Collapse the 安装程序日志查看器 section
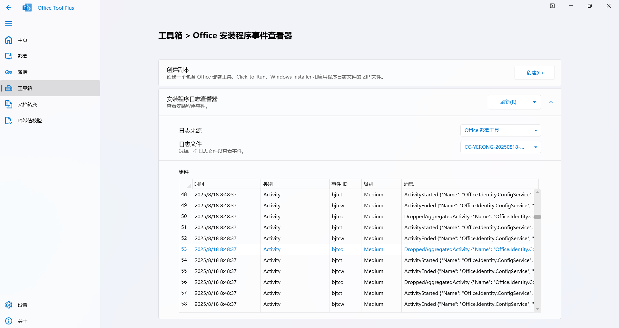The height and width of the screenshot is (328, 619). click(x=551, y=102)
